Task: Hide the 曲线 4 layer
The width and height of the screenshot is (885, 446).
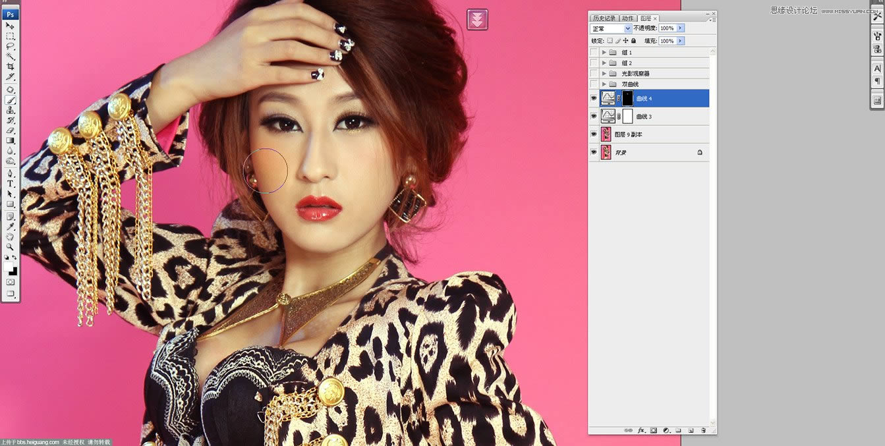Action: pyautogui.click(x=594, y=98)
